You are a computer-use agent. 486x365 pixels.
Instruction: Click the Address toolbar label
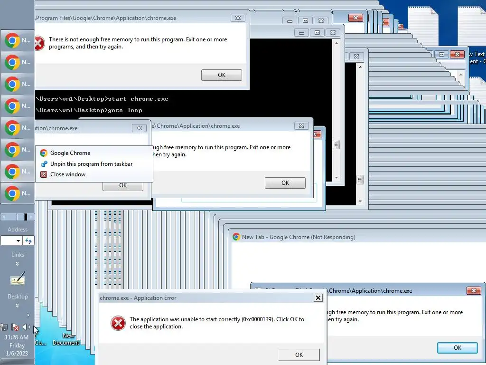click(x=18, y=230)
